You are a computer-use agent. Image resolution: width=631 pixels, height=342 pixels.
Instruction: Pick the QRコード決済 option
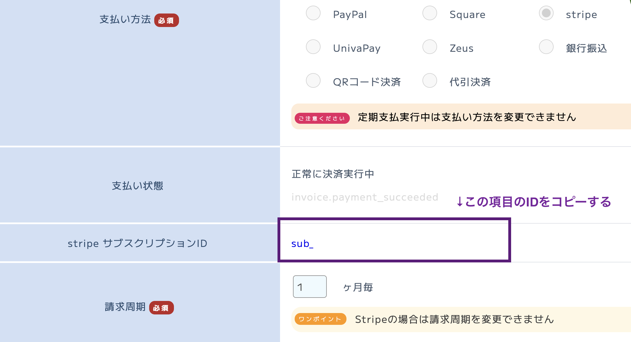pos(313,80)
